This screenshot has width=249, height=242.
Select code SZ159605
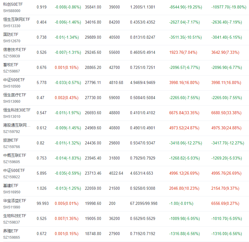click(11, 162)
